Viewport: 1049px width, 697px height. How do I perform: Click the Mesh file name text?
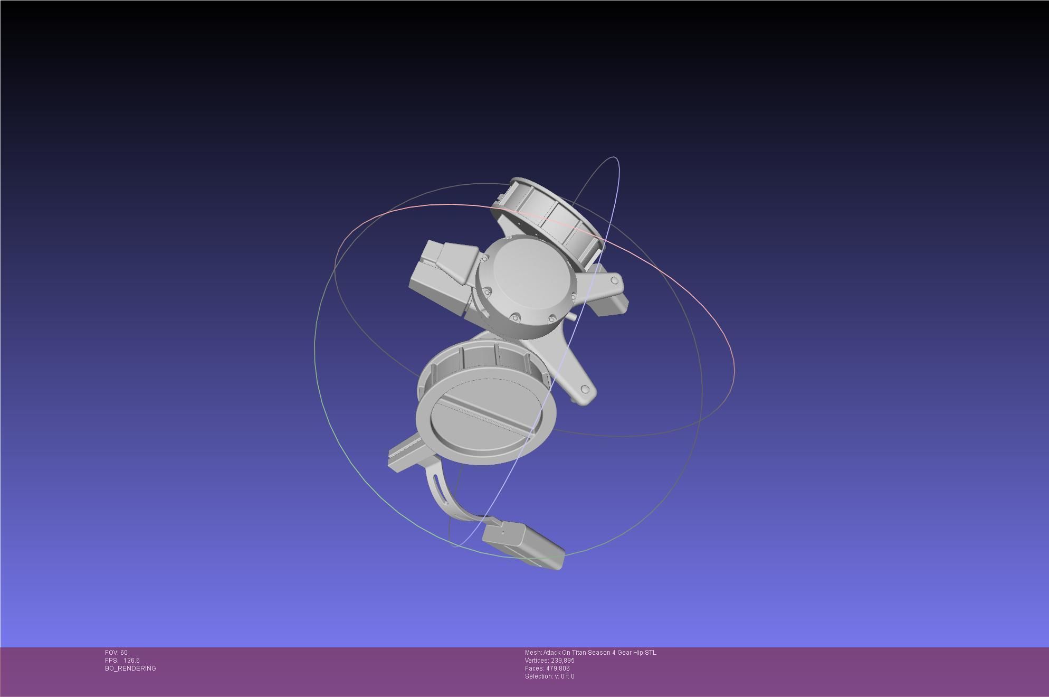(x=590, y=653)
